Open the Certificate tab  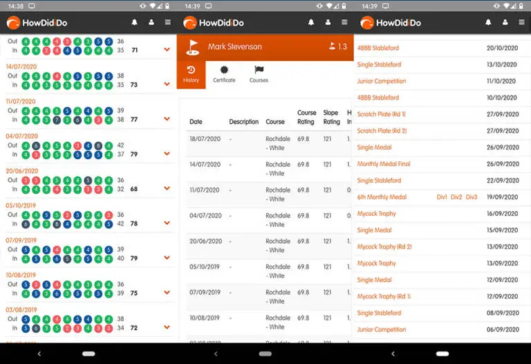[224, 75]
